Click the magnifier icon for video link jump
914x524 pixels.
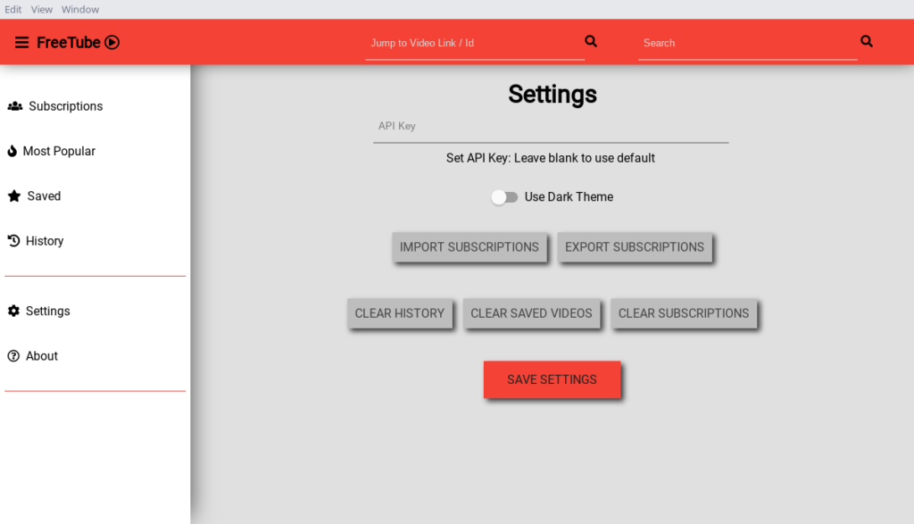pyautogui.click(x=590, y=40)
